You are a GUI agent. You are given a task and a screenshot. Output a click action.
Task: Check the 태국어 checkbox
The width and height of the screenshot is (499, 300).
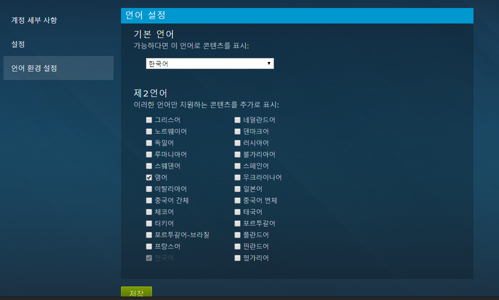pyautogui.click(x=237, y=212)
